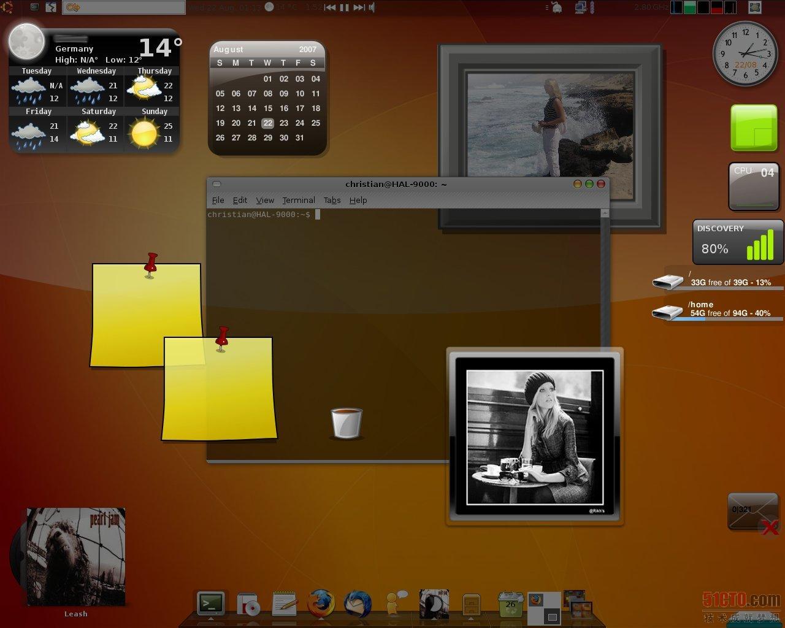The height and width of the screenshot is (628, 785).
Task: Click the DISCOVERY 80% wireless signal widget
Action: (738, 242)
